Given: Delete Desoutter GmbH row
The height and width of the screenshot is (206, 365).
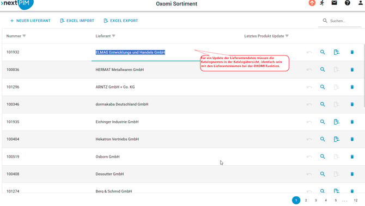Looking at the screenshot, I should click(x=352, y=174).
